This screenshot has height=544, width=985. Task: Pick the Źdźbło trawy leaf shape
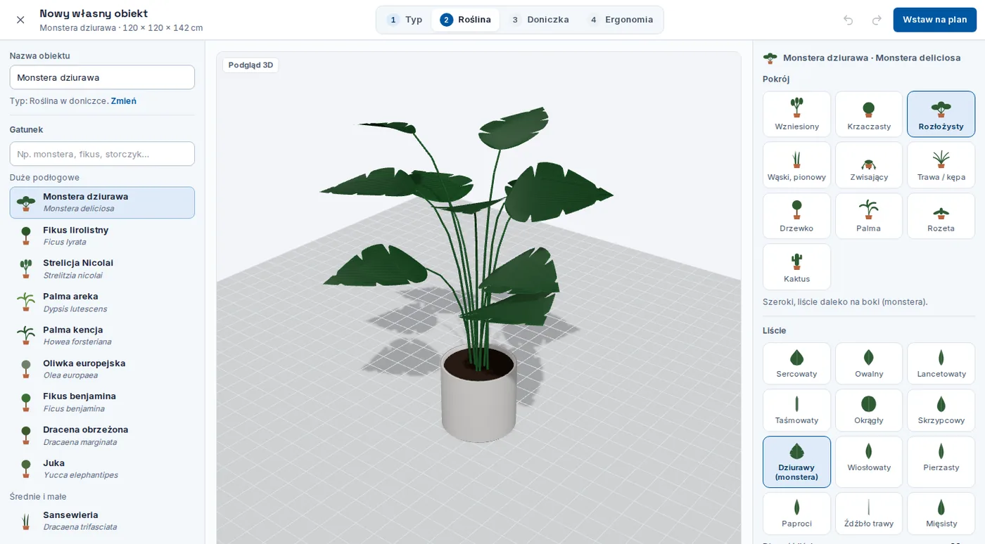click(869, 514)
